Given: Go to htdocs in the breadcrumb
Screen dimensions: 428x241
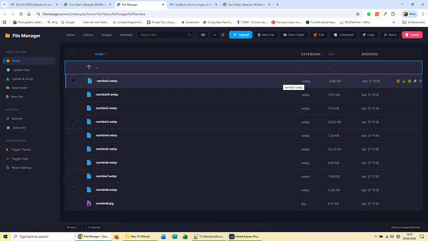Looking at the screenshot, I should pyautogui.click(x=88, y=35).
